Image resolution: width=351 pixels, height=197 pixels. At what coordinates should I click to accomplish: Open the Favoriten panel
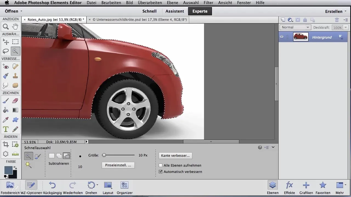[x=323, y=188]
